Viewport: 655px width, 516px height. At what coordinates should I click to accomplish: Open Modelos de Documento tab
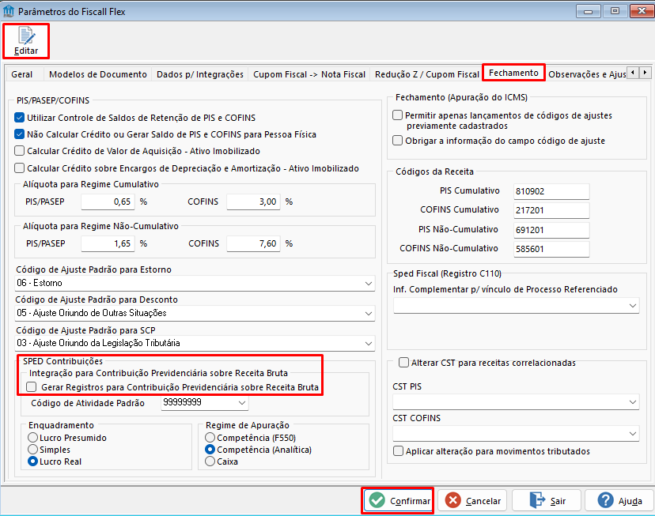point(98,74)
